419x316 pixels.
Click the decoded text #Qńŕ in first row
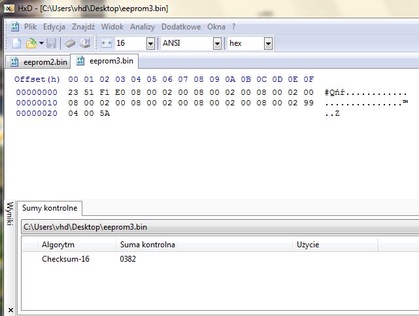point(335,92)
